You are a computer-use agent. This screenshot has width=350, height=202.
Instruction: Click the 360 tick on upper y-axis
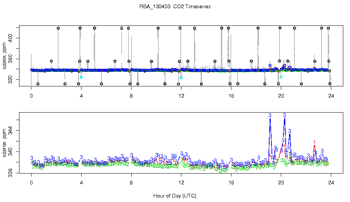(10, 59)
